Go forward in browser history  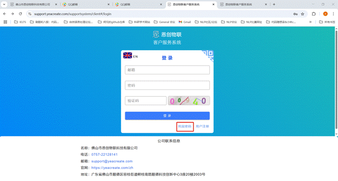pyautogui.click(x=13, y=14)
